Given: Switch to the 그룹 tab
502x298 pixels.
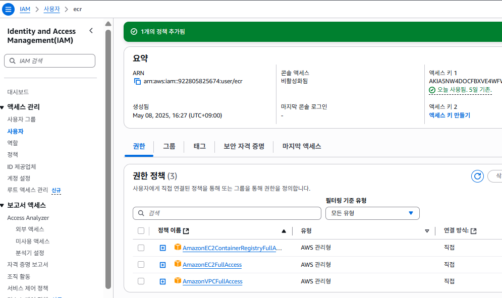Looking at the screenshot, I should point(169,146).
